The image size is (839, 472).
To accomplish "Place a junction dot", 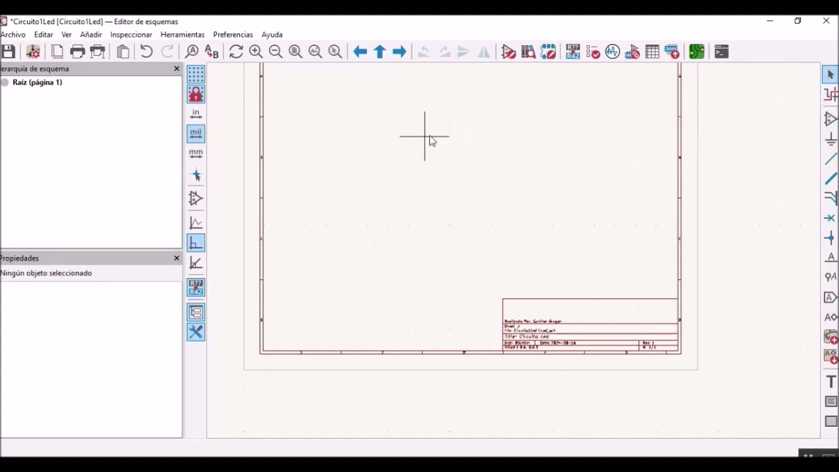I will (x=830, y=238).
